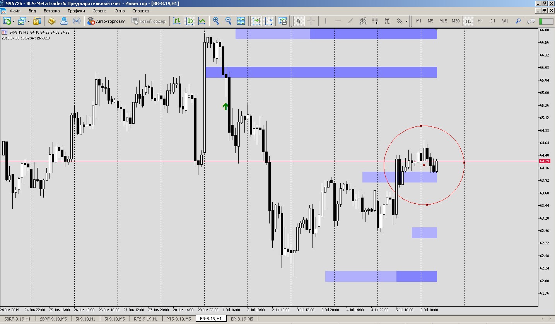
Task: Click the new chart icon
Action: point(7,21)
